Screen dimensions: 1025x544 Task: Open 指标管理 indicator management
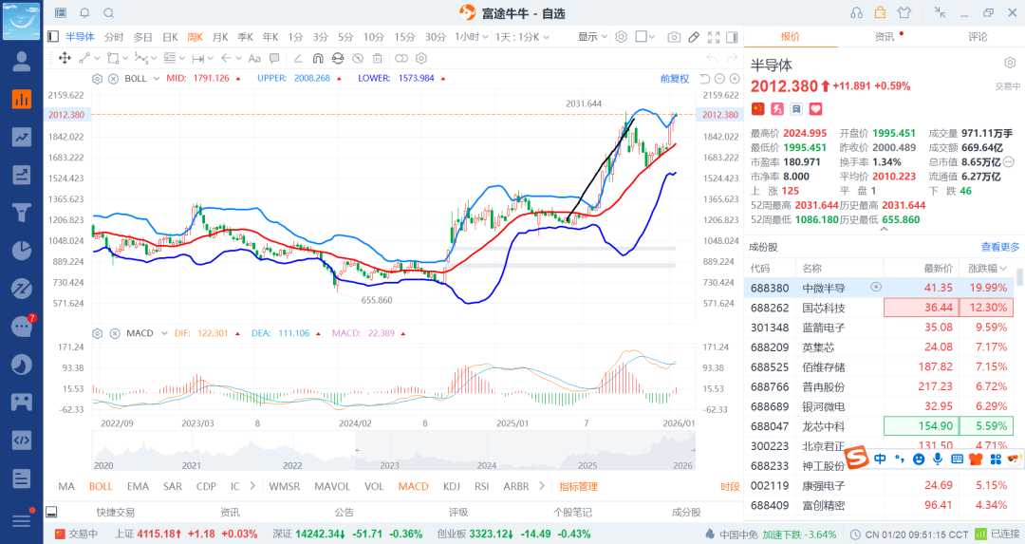[578, 486]
